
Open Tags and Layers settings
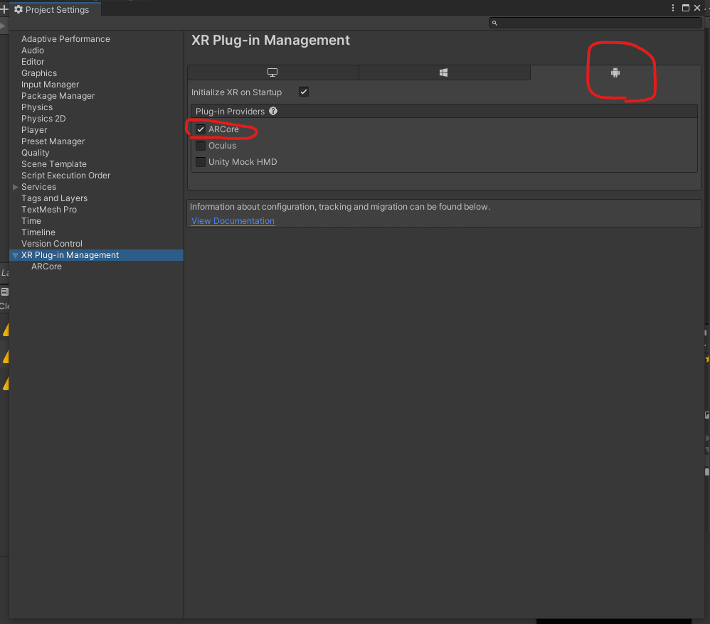point(54,198)
